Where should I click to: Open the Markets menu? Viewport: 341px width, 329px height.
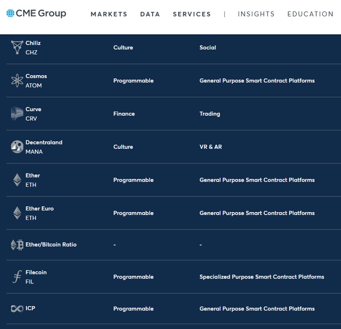pos(109,14)
